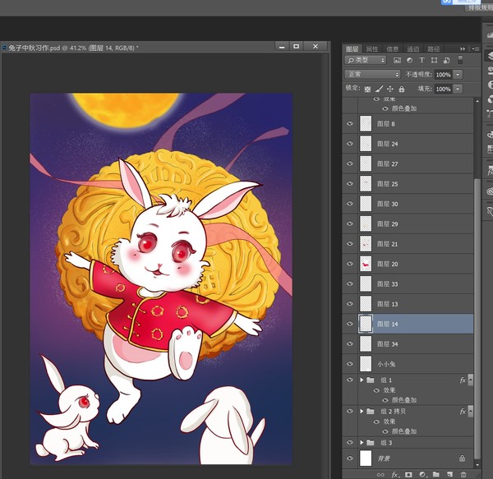Toggle visibility of 图层 14
The height and width of the screenshot is (479, 493).
[350, 324]
